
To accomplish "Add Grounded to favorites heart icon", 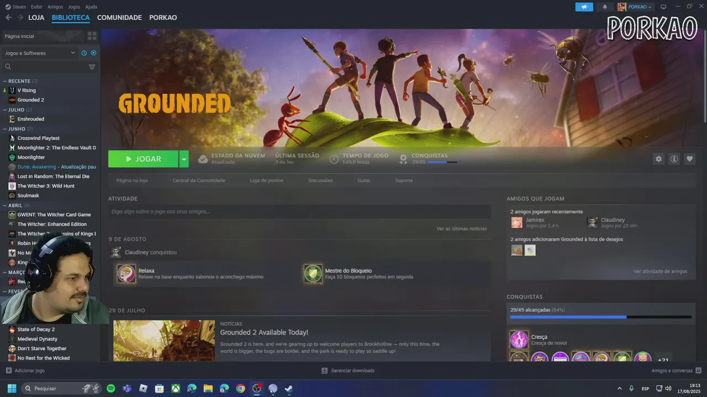I will [x=689, y=159].
